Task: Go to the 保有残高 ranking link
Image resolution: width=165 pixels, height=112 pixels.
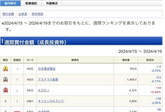Action: pos(37,14)
